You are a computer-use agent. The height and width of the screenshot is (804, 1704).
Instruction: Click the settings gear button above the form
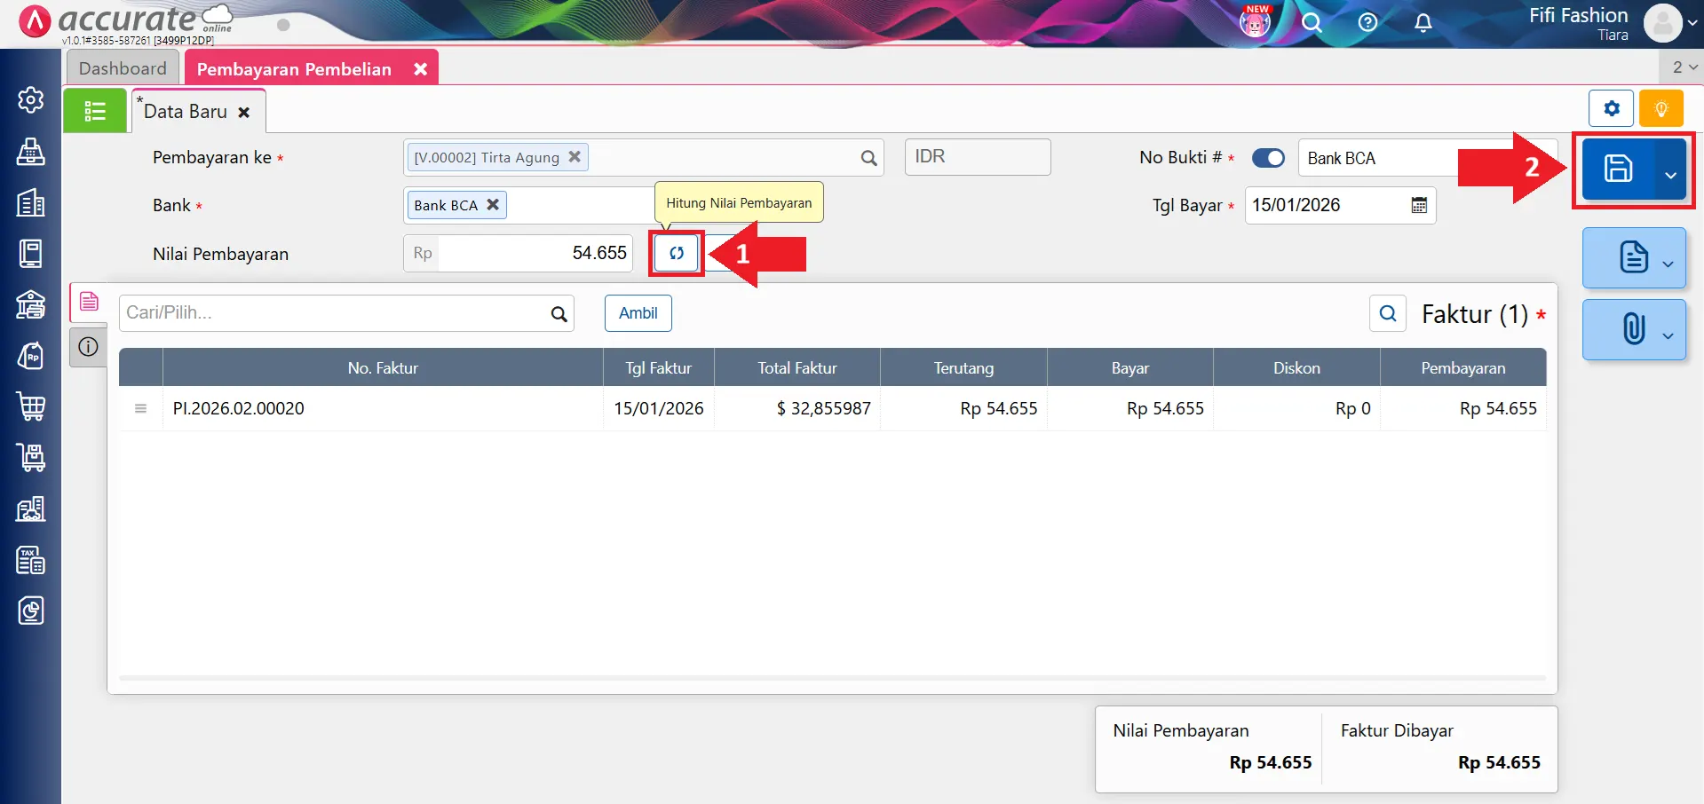click(1611, 109)
